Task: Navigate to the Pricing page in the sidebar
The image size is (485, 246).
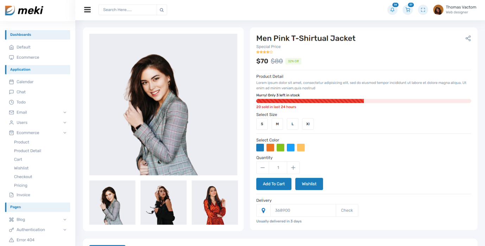Action: (x=20, y=185)
